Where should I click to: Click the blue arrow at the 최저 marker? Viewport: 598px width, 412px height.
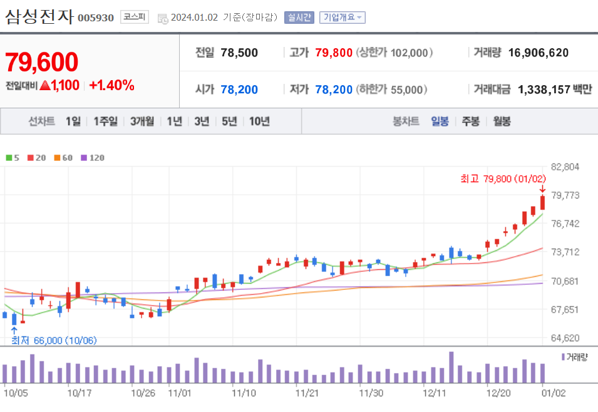(x=14, y=331)
